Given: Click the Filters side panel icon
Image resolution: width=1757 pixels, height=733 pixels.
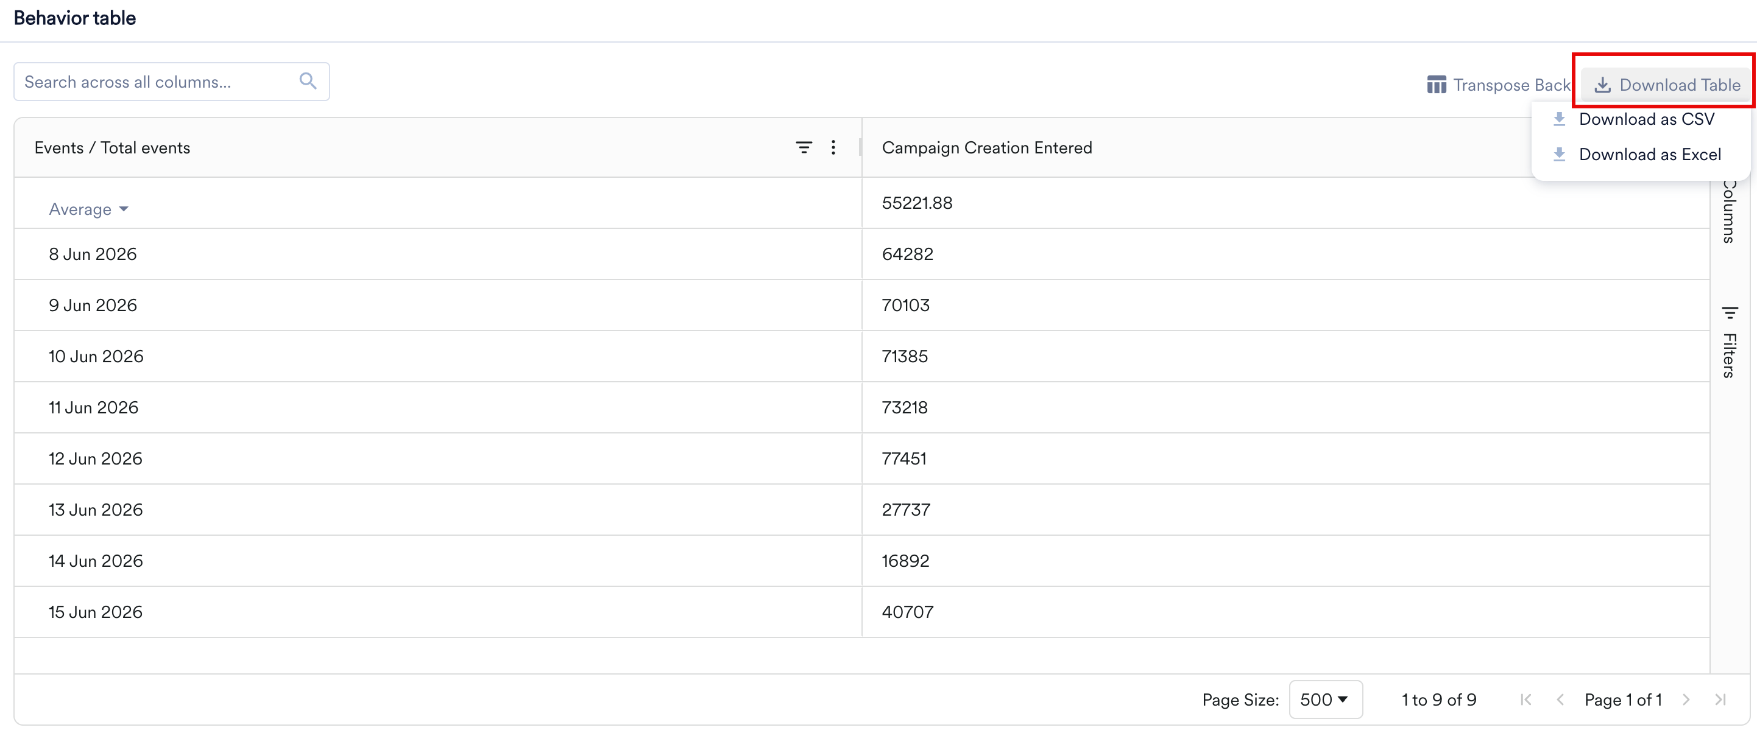Looking at the screenshot, I should point(1729,313).
